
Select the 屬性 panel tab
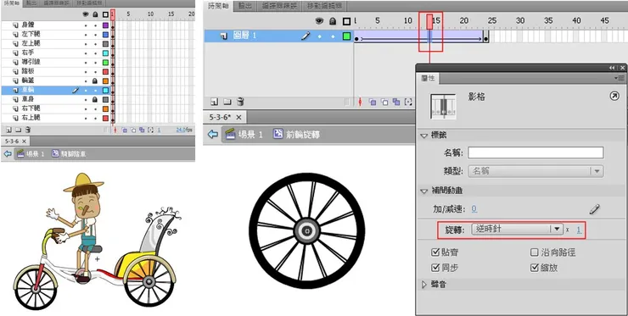428,79
